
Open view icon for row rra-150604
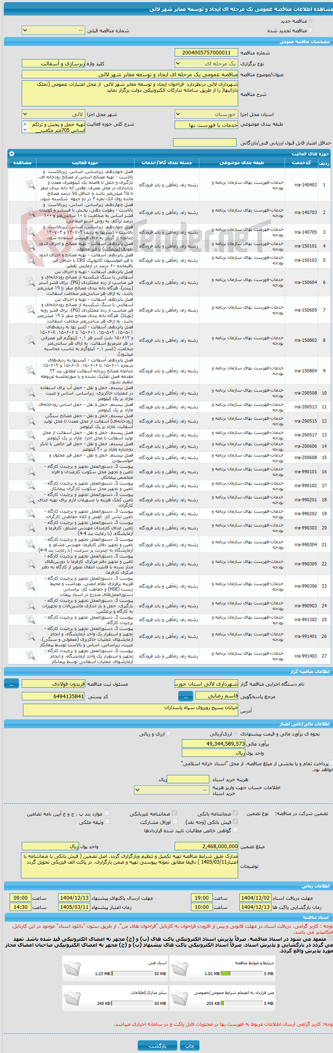[x=30, y=282]
